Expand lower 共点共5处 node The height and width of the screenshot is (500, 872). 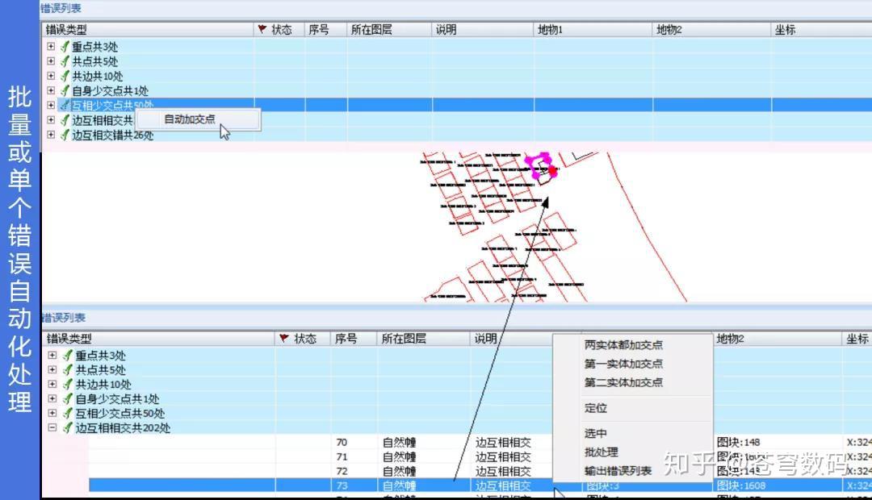pos(52,369)
